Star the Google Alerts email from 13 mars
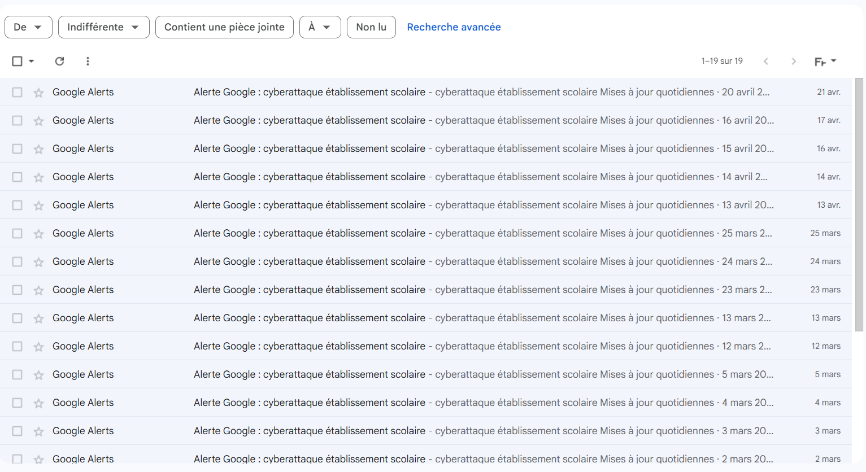The height and width of the screenshot is (472, 866). coord(38,318)
